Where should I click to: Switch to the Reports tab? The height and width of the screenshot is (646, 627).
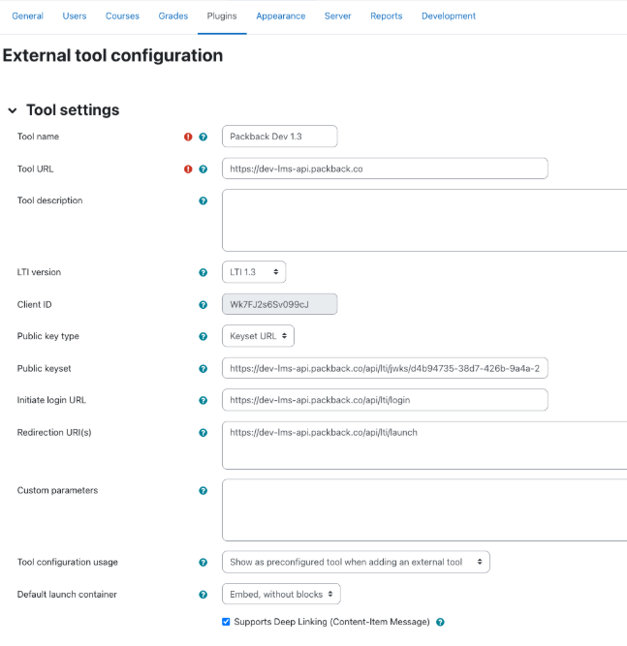tap(387, 16)
